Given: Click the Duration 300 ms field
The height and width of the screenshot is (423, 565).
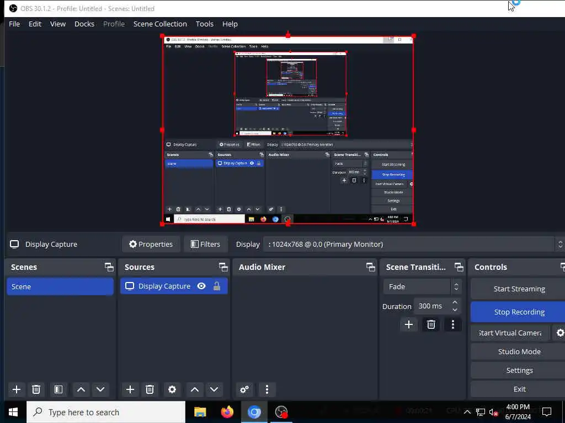Looking at the screenshot, I should pos(433,306).
